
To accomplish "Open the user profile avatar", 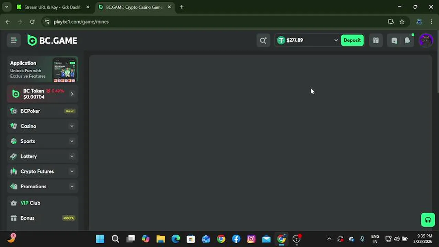I will click(426, 40).
